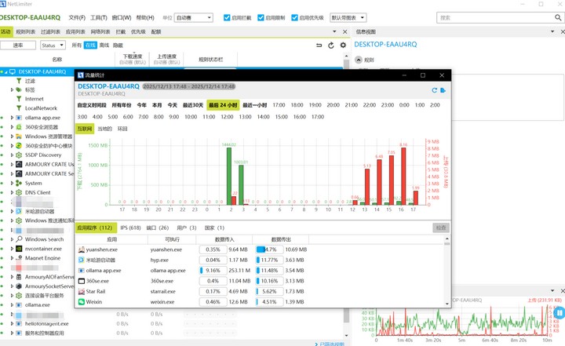
Task: Select the Weixin app icon in statistics list
Action: coord(82,301)
